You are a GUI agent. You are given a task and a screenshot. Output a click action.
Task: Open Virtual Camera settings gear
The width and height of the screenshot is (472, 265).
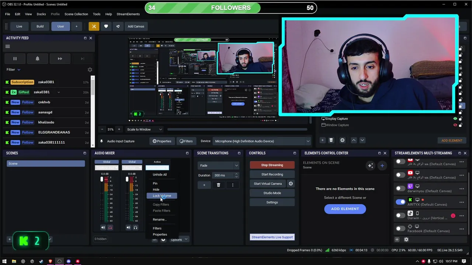point(291,184)
